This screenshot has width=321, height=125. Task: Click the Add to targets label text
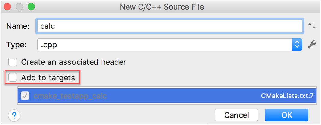pyautogui.click(x=48, y=78)
